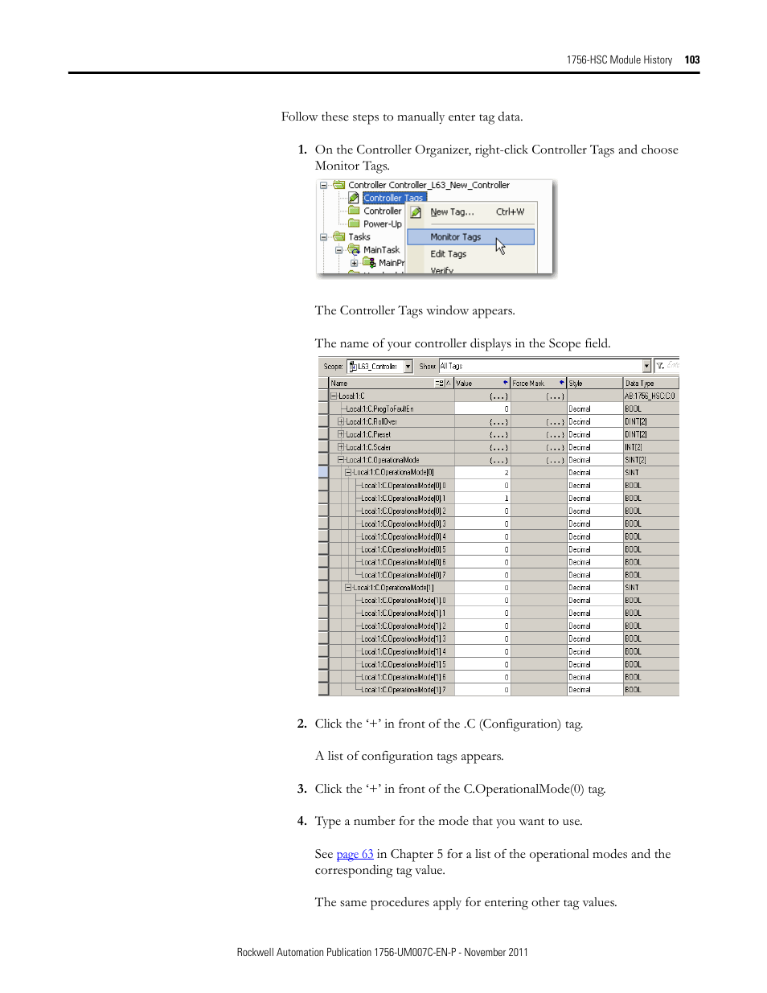This screenshot has height=993, width=767.
Task: Click the Data Type column header
Action: tap(651, 384)
